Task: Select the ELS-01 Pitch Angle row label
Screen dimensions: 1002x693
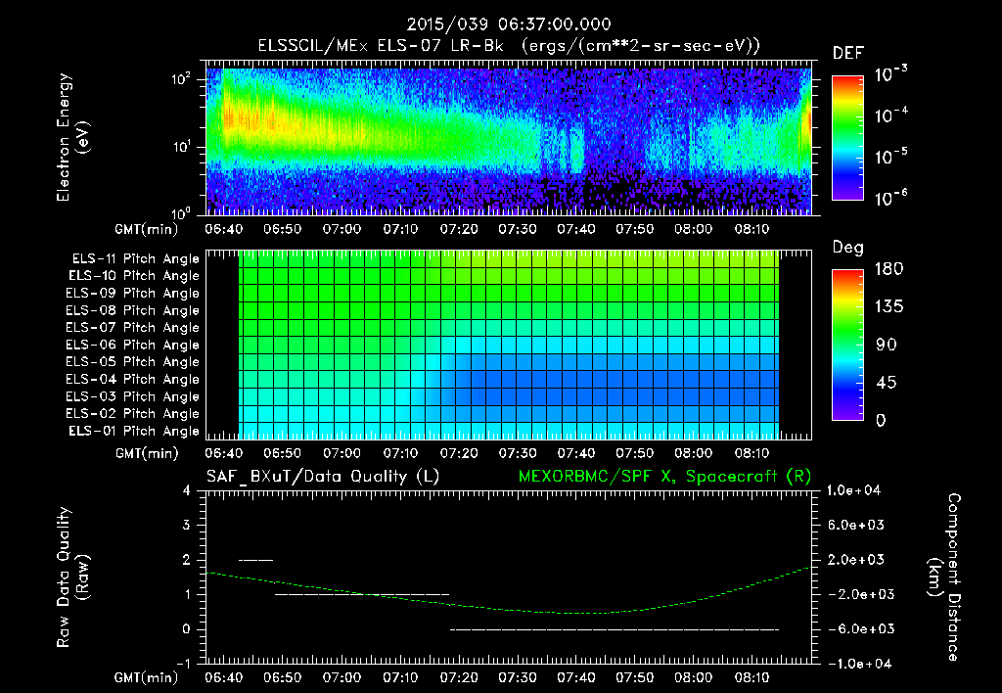Action: (x=134, y=431)
